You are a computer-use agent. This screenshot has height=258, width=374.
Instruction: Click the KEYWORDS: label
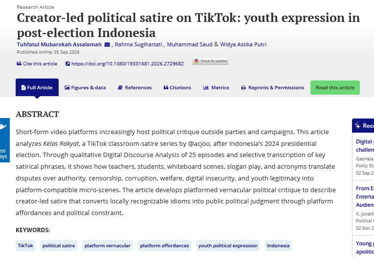tap(33, 230)
